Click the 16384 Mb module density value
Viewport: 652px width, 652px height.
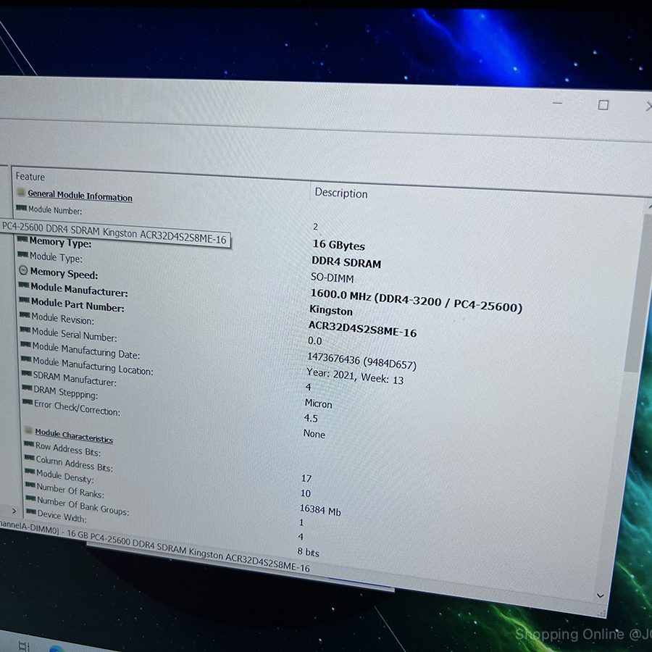click(x=320, y=510)
